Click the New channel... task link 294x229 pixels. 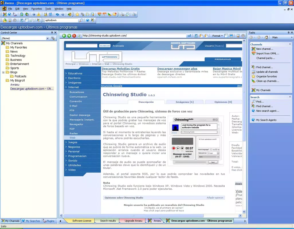[264, 49]
